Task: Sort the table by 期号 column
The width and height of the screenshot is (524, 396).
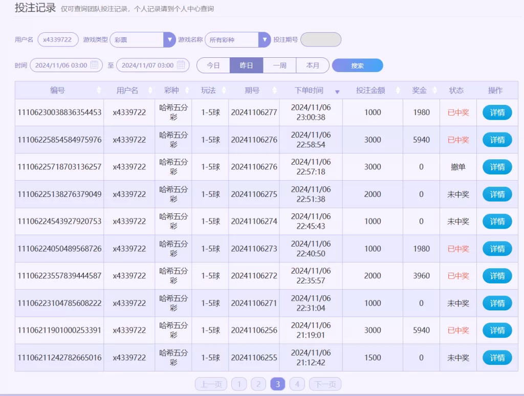Action: pyautogui.click(x=274, y=90)
